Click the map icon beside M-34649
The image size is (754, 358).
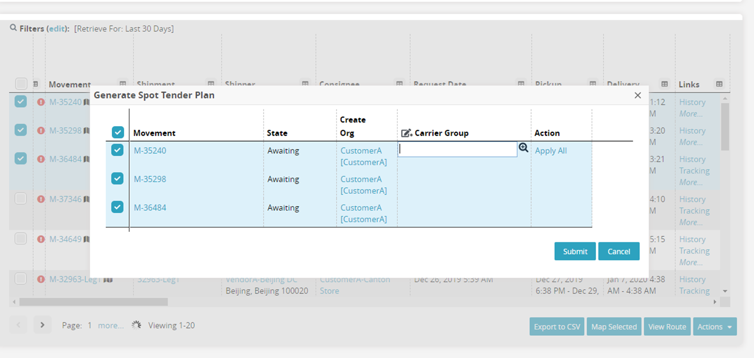click(x=87, y=239)
